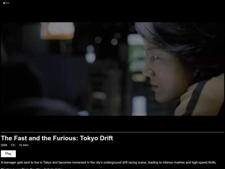Click the partially visible Starring cast line
Image resolution: width=225 pixels, height=169 pixels.
(32, 168)
